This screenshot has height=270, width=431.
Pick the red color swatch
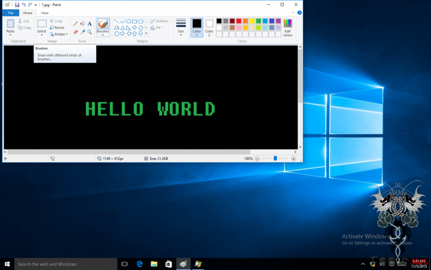tap(239, 21)
